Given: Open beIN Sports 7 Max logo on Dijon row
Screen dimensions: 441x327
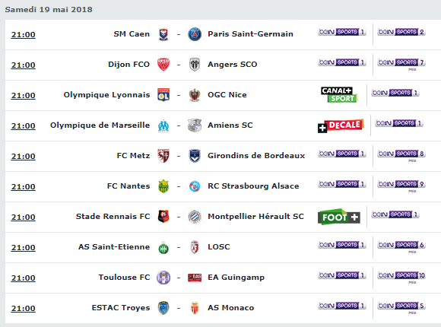Looking at the screenshot, I should 401,64.
